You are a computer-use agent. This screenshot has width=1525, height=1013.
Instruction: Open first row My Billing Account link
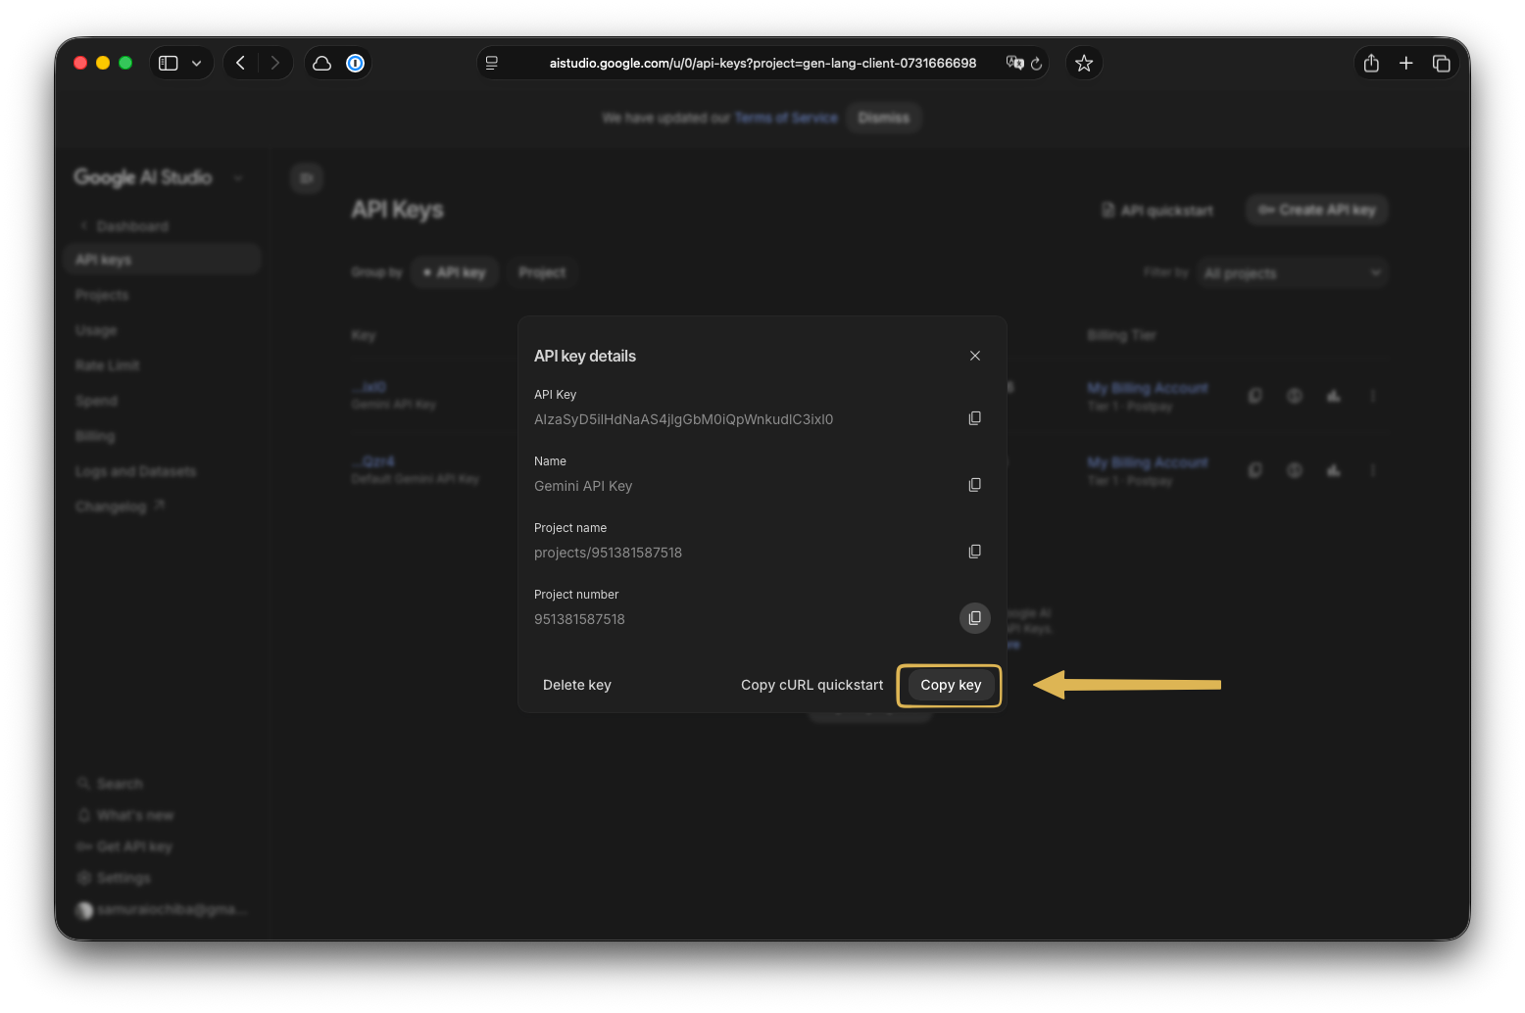[1148, 388]
